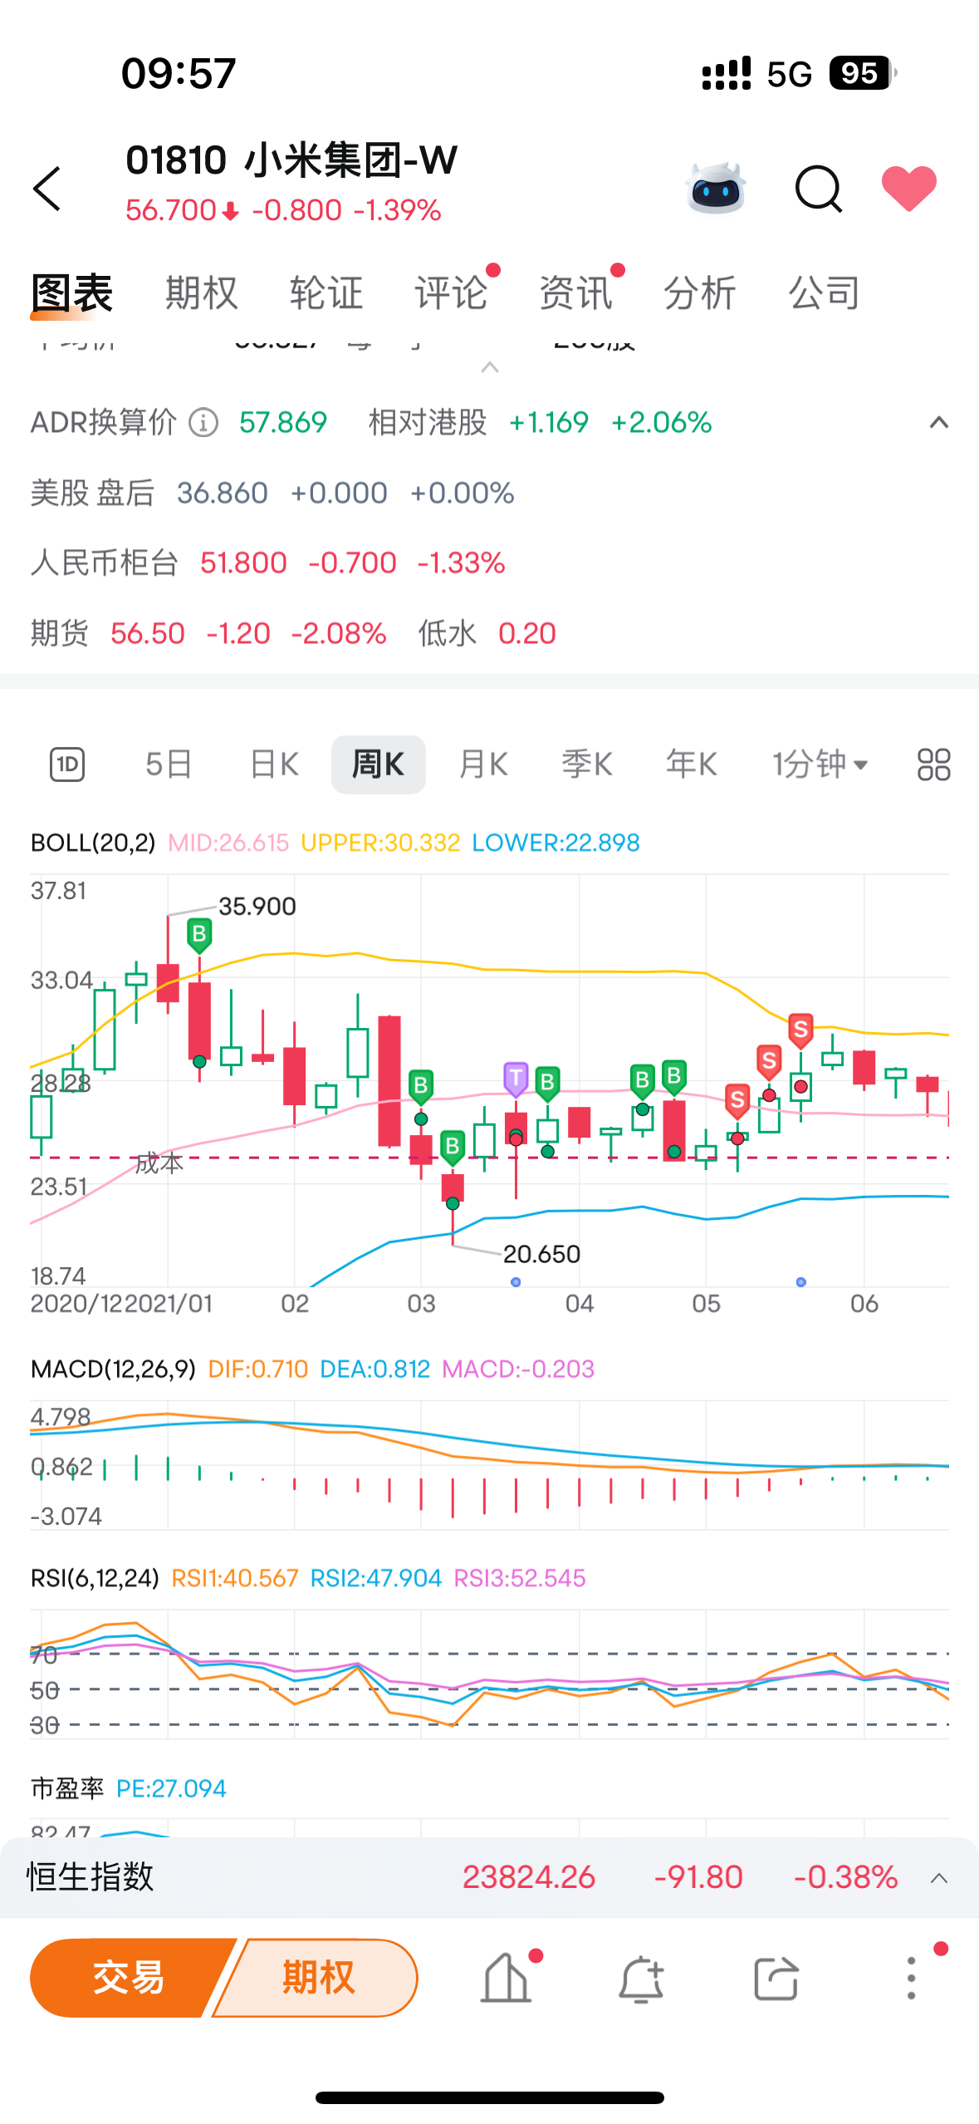Image resolution: width=979 pixels, height=2124 pixels.
Task: Tap the back arrow icon
Action: click(47, 189)
